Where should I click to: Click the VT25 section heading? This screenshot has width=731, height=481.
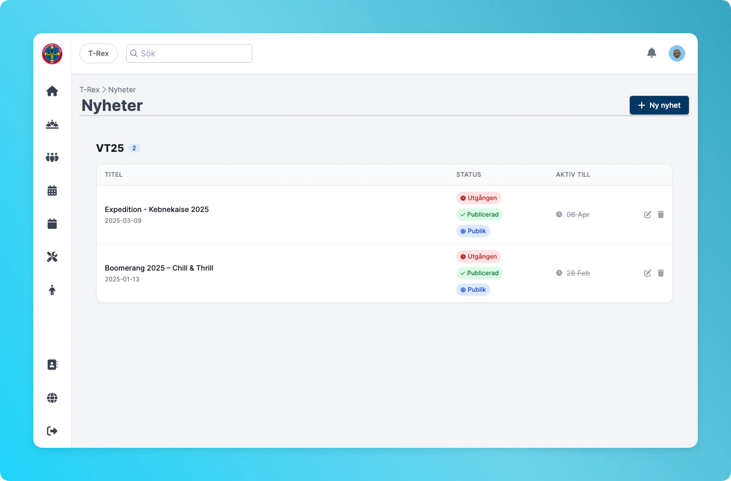point(110,148)
